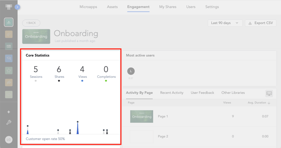Switch to the Other Libraries tab
The width and height of the screenshot is (281, 148).
pyautogui.click(x=233, y=93)
